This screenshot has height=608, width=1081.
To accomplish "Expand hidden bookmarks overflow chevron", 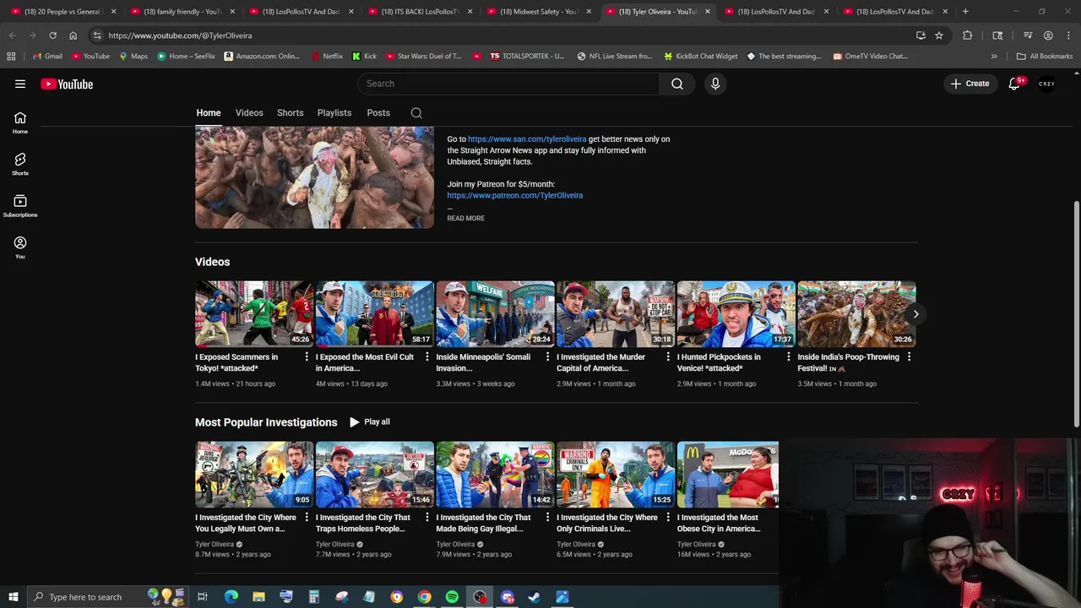I will [994, 57].
